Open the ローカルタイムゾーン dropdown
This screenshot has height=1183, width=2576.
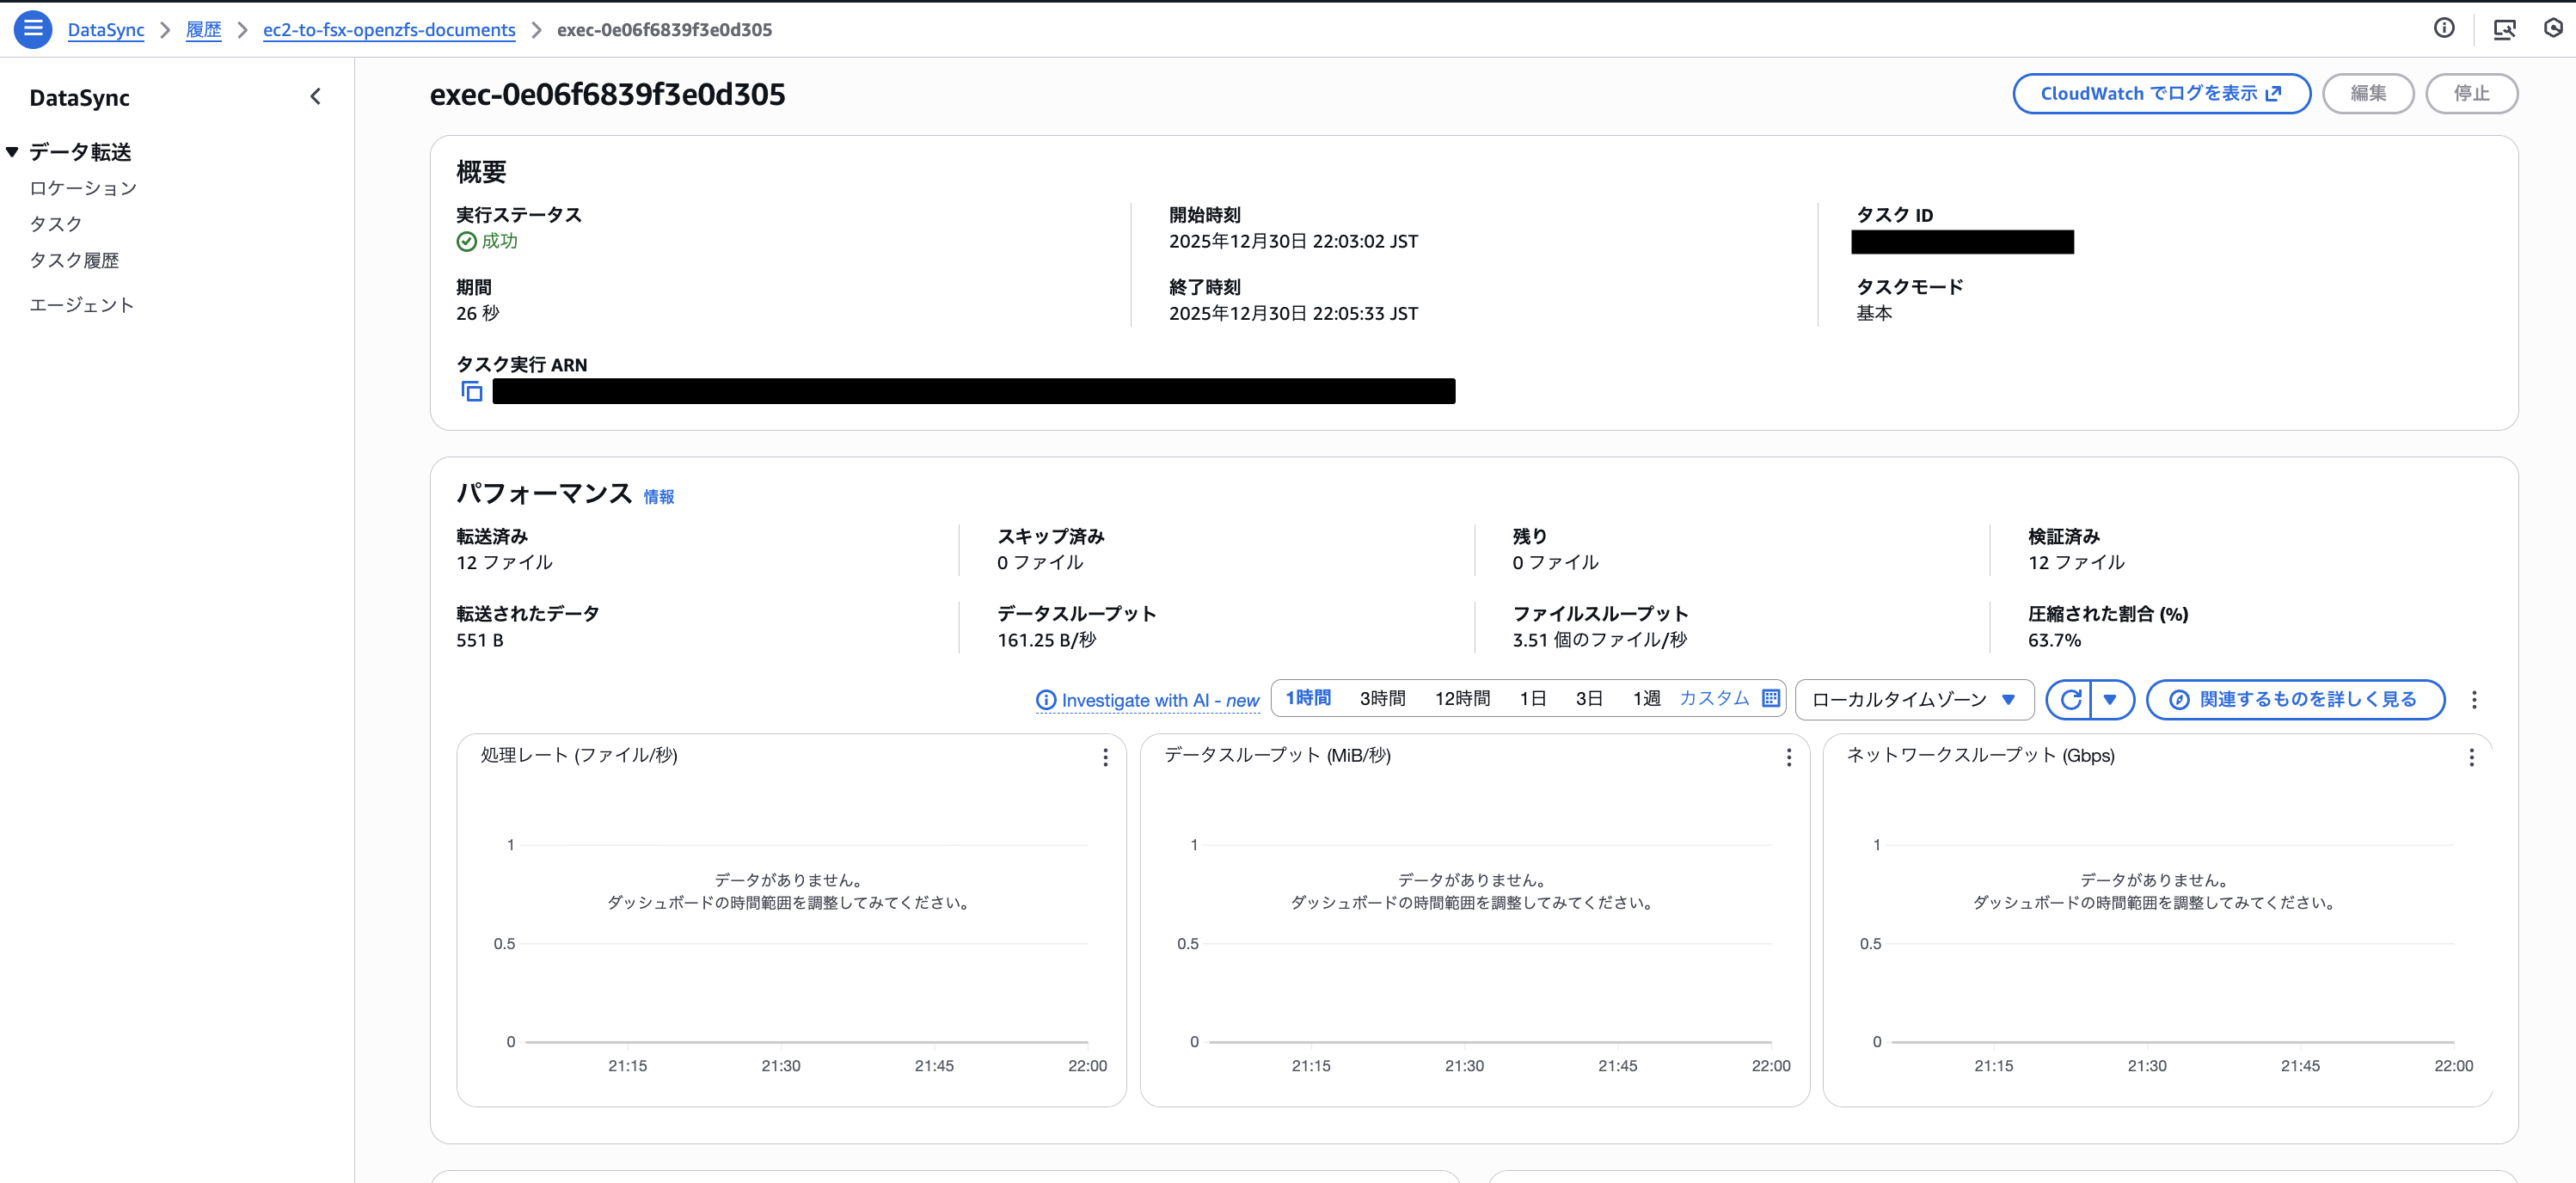(1913, 700)
